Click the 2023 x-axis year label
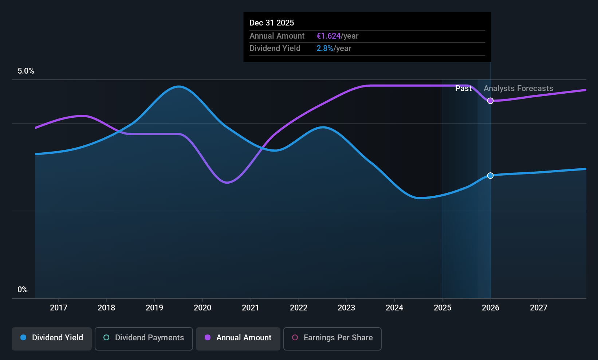This screenshot has width=598, height=360. click(346, 308)
